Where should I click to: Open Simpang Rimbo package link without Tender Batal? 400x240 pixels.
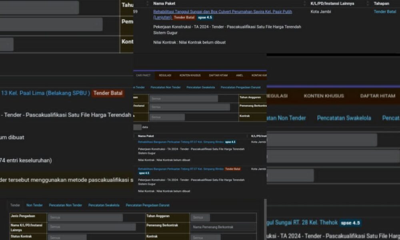point(180,142)
